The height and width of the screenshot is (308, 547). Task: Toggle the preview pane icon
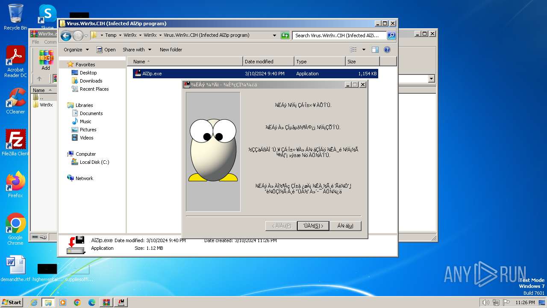tap(375, 50)
